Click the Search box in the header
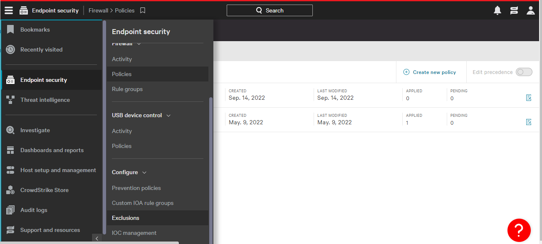 pos(270,10)
